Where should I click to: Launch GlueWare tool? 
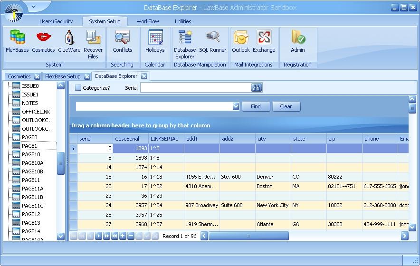point(69,41)
